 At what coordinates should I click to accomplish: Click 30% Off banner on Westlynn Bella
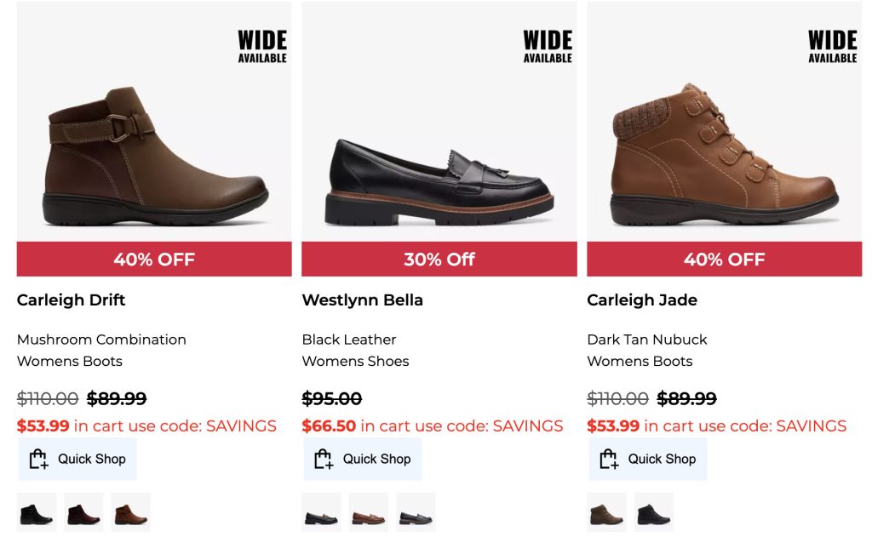[x=439, y=260]
